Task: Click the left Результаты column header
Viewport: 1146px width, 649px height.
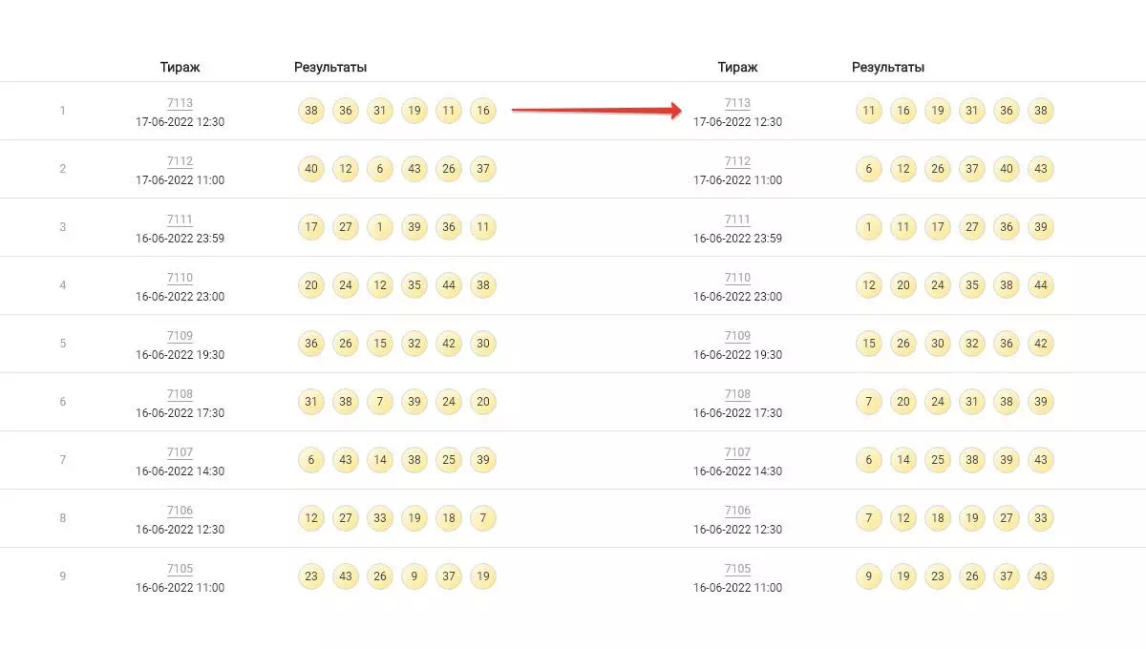Action: pos(329,67)
